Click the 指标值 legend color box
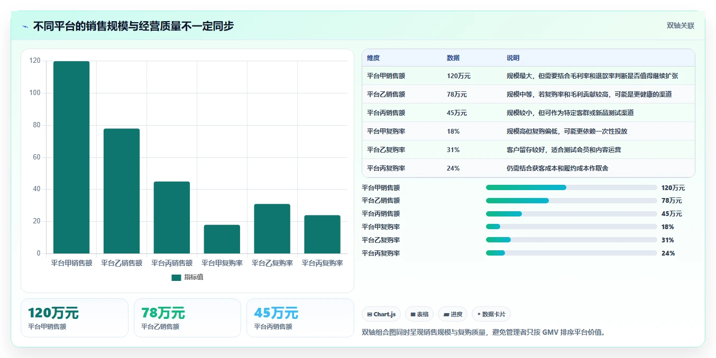This screenshot has width=716, height=358. 176,277
